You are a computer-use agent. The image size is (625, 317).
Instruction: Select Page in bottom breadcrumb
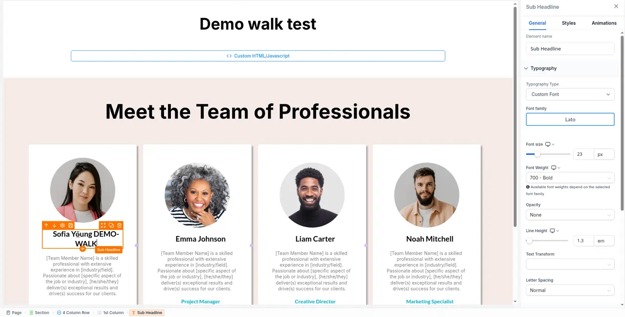[14, 313]
